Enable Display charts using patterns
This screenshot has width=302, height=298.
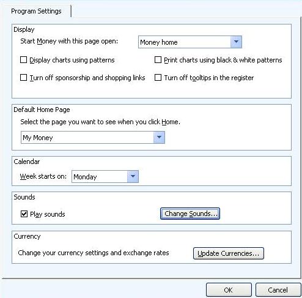click(24, 60)
